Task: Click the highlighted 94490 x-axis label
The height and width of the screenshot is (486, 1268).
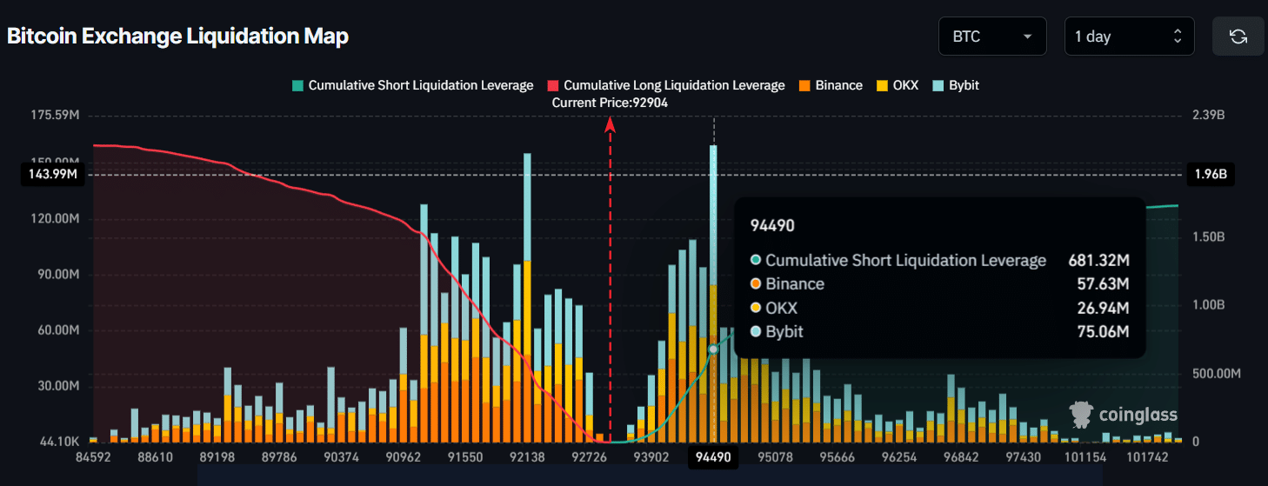Action: click(713, 457)
